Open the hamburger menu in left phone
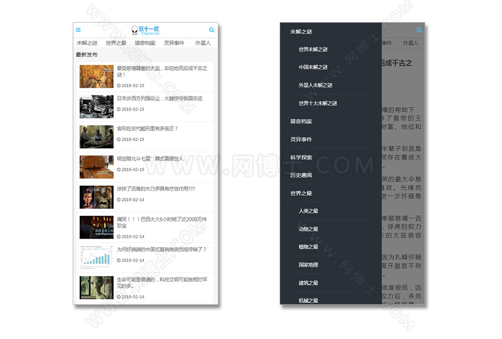The image size is (502, 339). click(x=78, y=30)
